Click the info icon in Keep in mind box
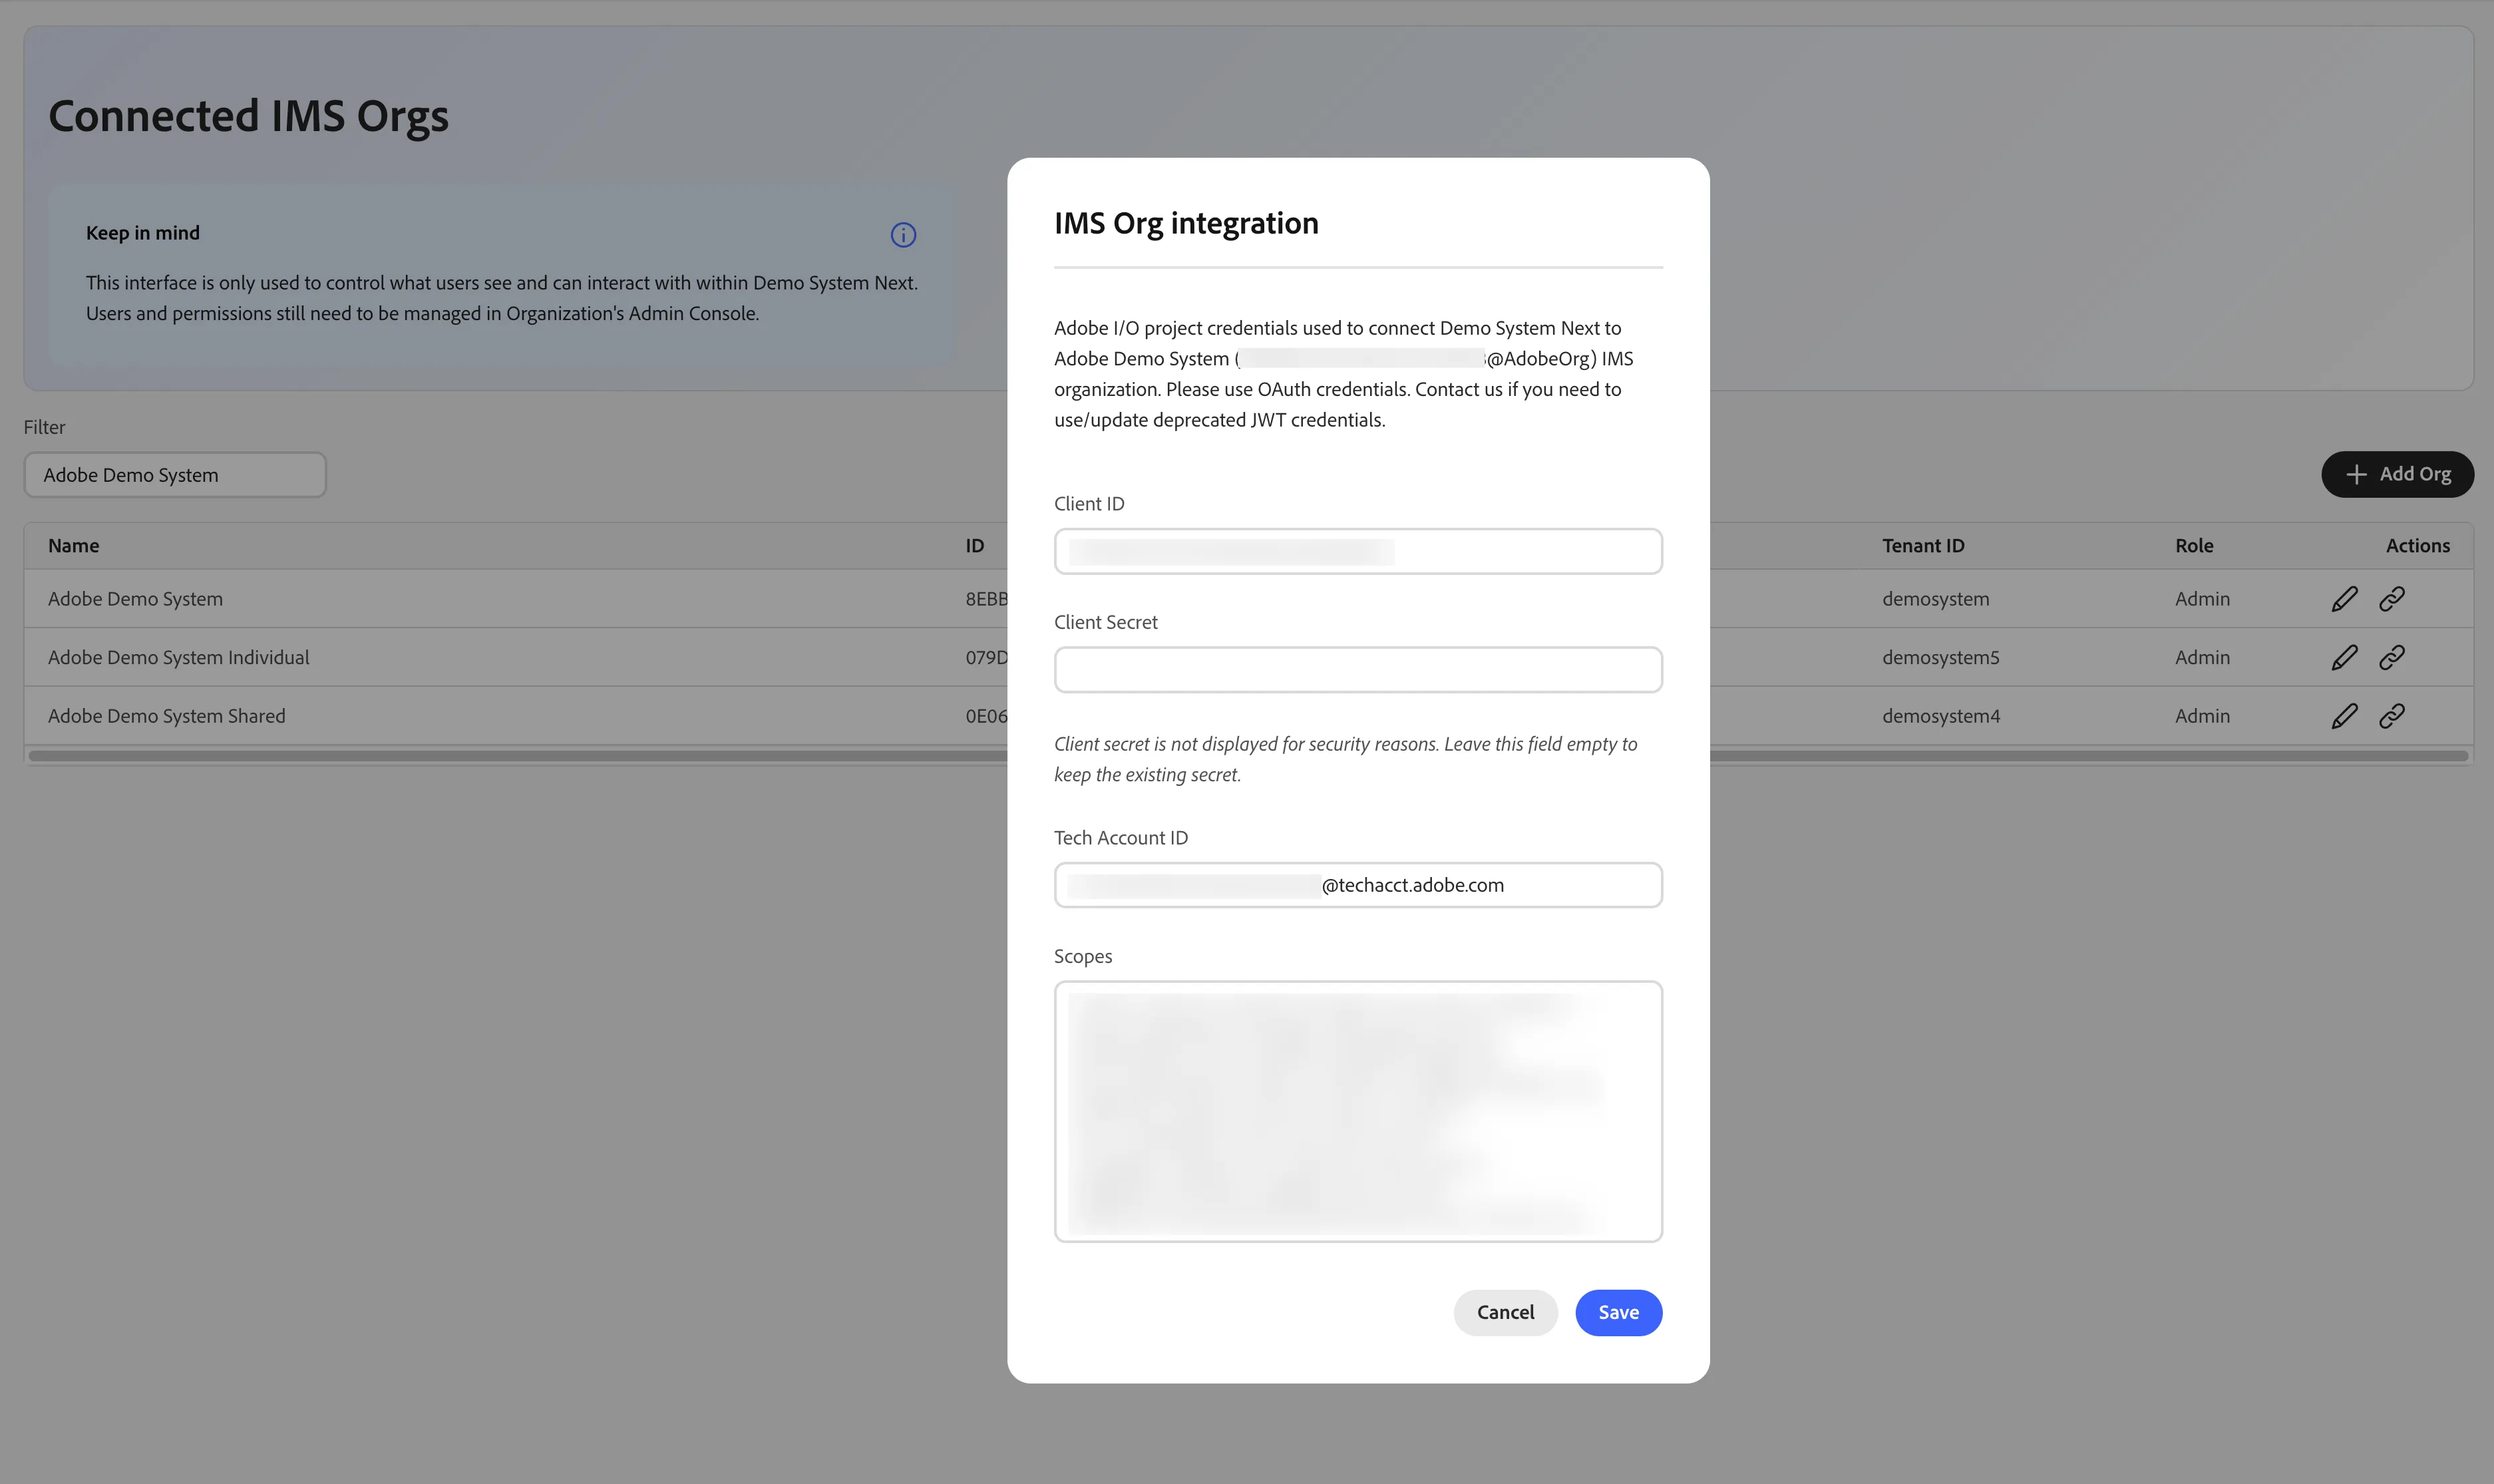 902,235
